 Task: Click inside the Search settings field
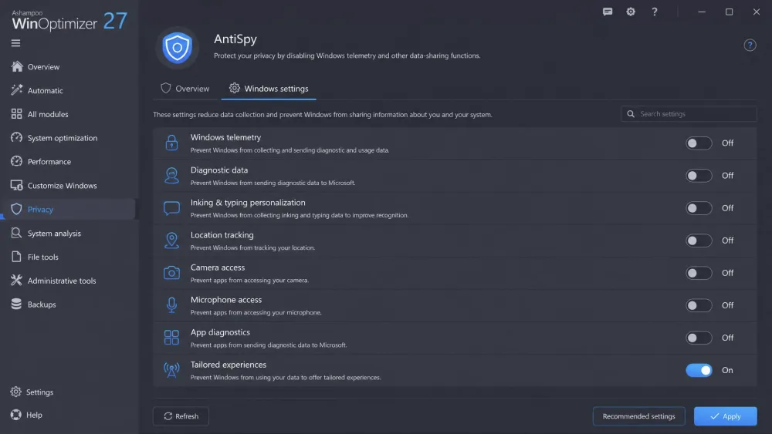pos(689,114)
